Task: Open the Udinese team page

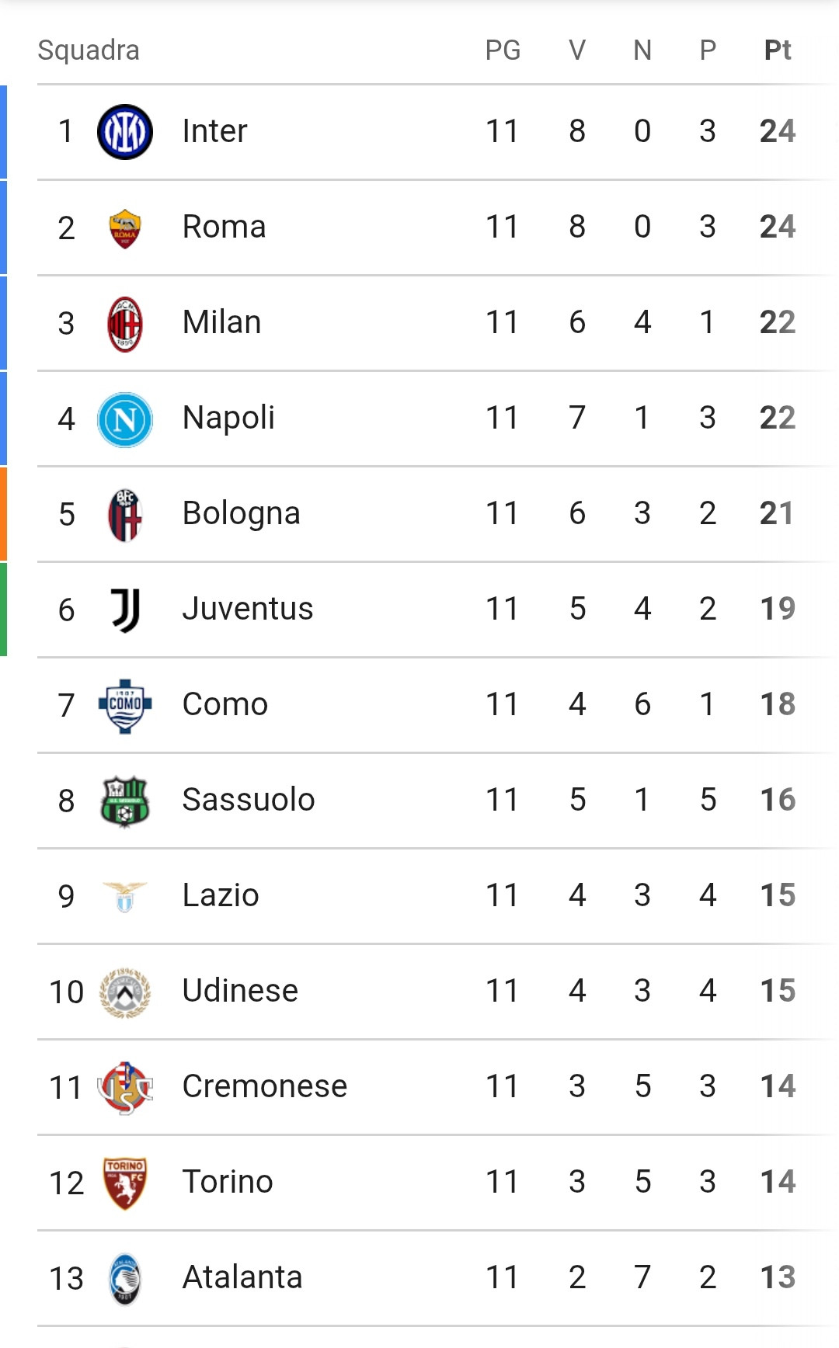Action: [x=240, y=991]
